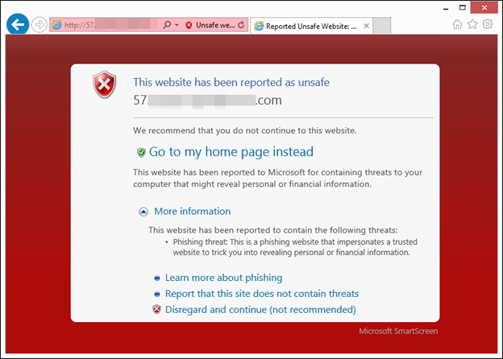This screenshot has height=359, width=503.
Task: Click the 'Unsafe we...' security status label
Action: point(215,25)
